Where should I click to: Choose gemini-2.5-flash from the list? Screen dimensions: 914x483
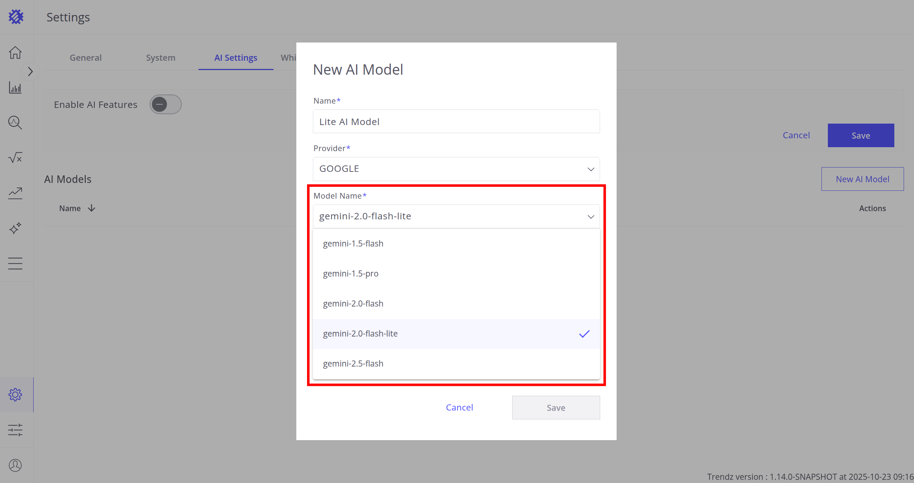pyautogui.click(x=353, y=364)
